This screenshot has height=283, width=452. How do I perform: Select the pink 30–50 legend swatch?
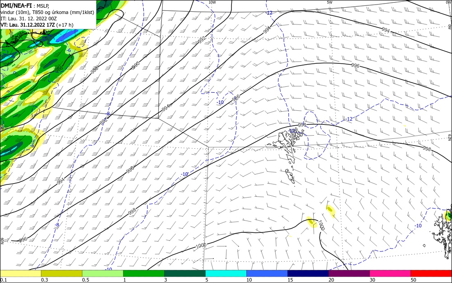click(x=391, y=274)
